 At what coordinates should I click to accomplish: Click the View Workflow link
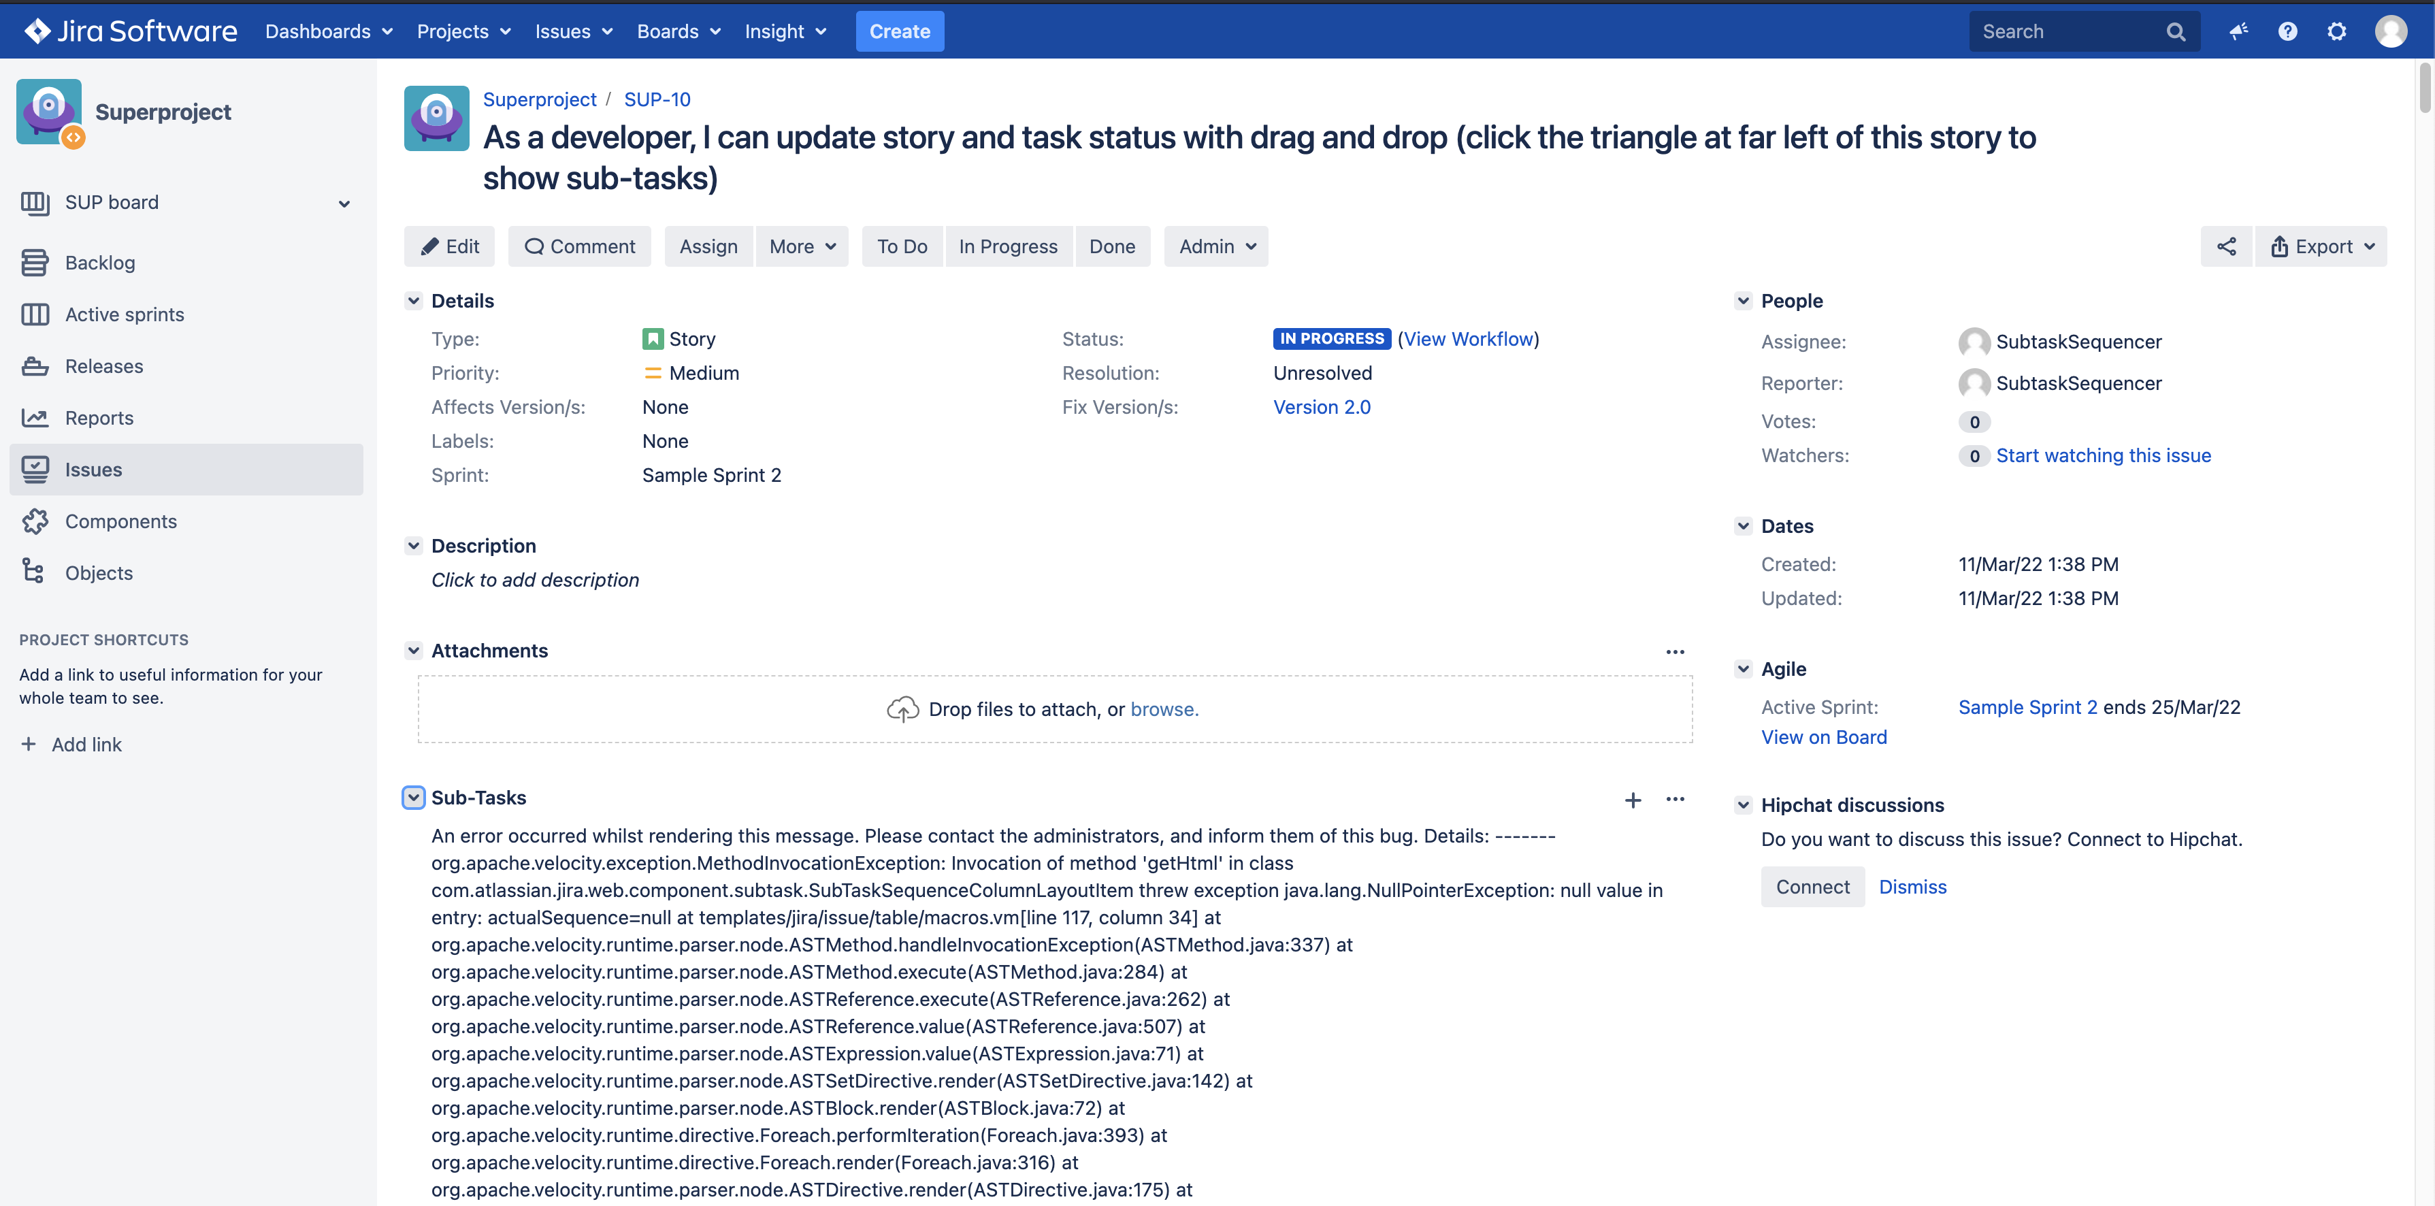click(1468, 338)
